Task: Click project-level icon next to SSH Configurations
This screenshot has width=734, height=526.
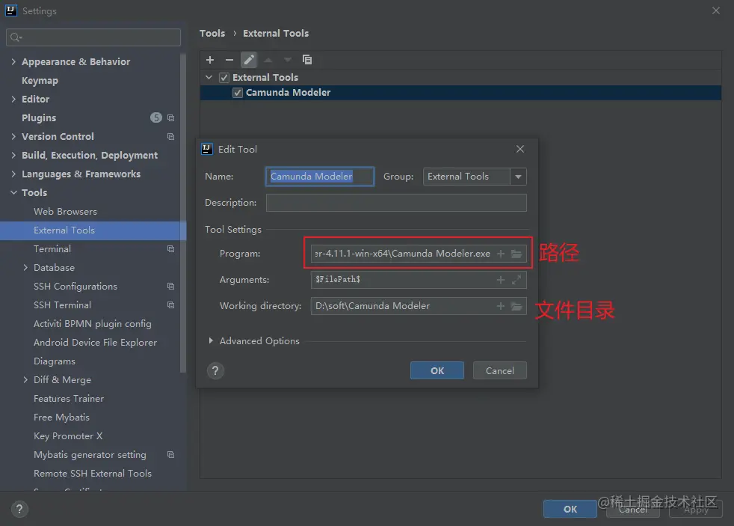Action: click(x=171, y=287)
